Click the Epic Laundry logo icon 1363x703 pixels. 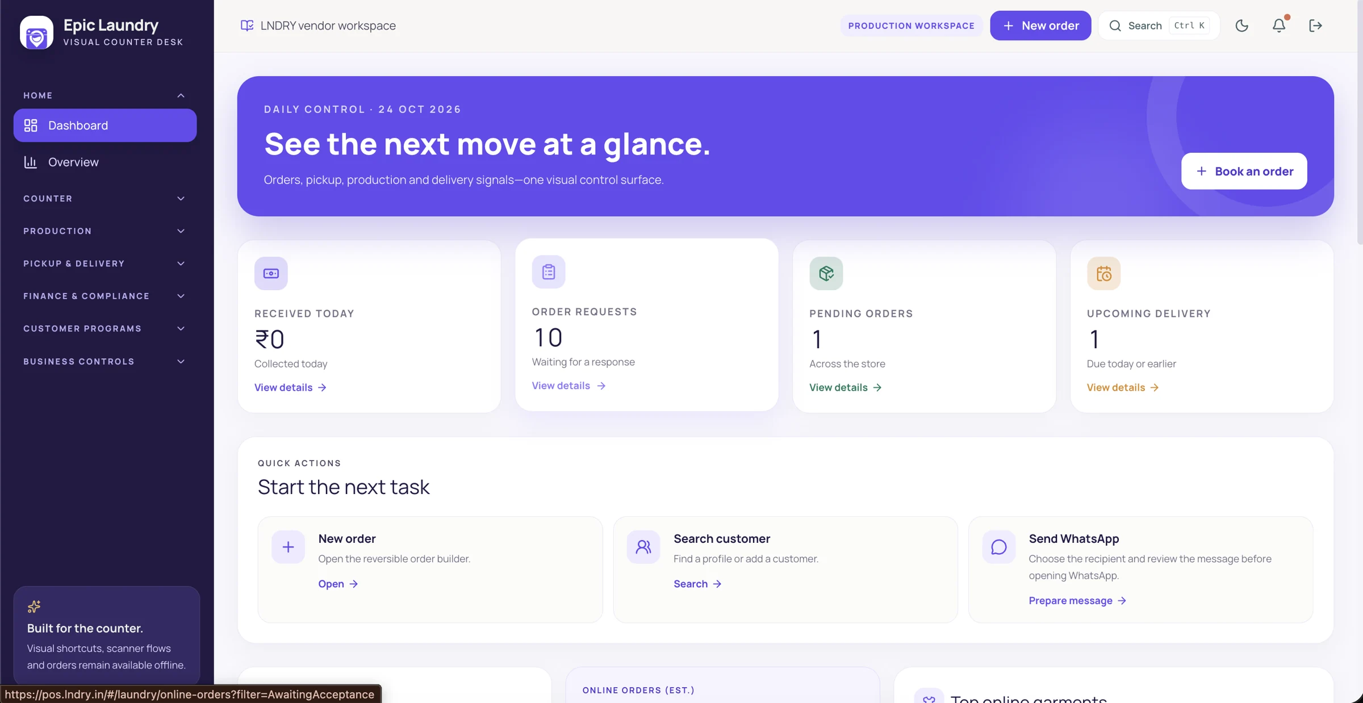click(x=37, y=32)
